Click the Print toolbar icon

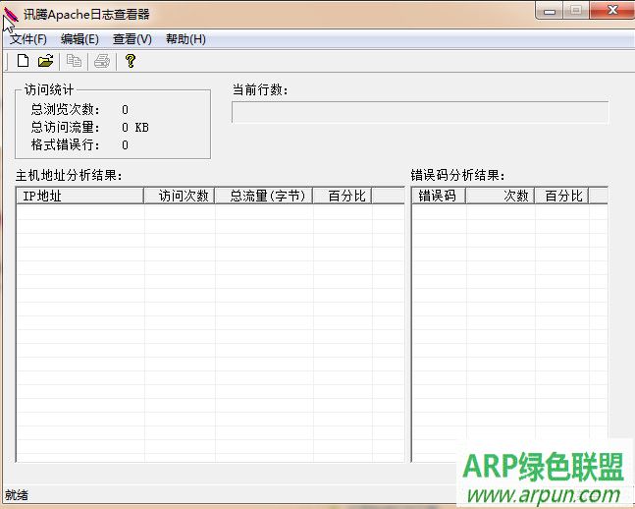tap(101, 61)
